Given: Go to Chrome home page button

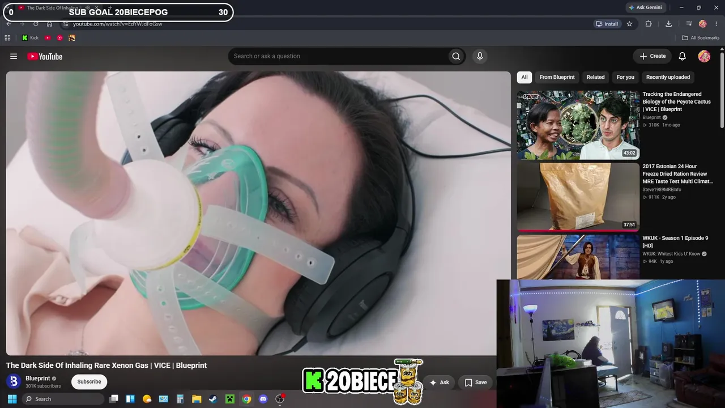Looking at the screenshot, I should point(49,24).
